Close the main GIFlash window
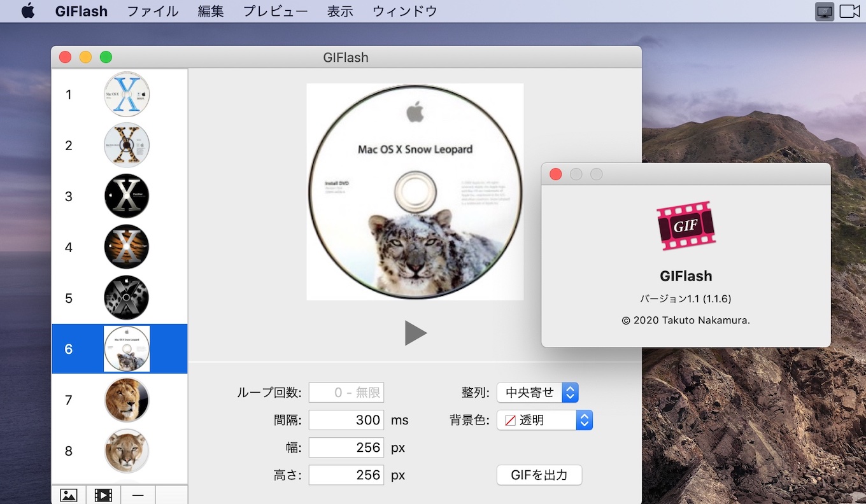Image resolution: width=866 pixels, height=504 pixels. coord(65,57)
